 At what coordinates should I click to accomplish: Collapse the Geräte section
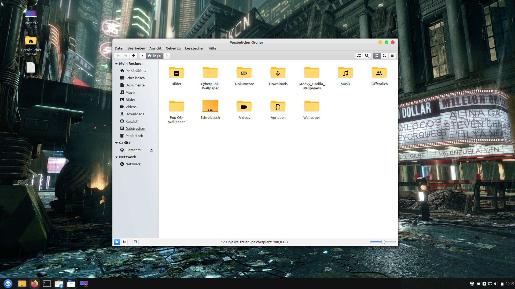(x=116, y=143)
